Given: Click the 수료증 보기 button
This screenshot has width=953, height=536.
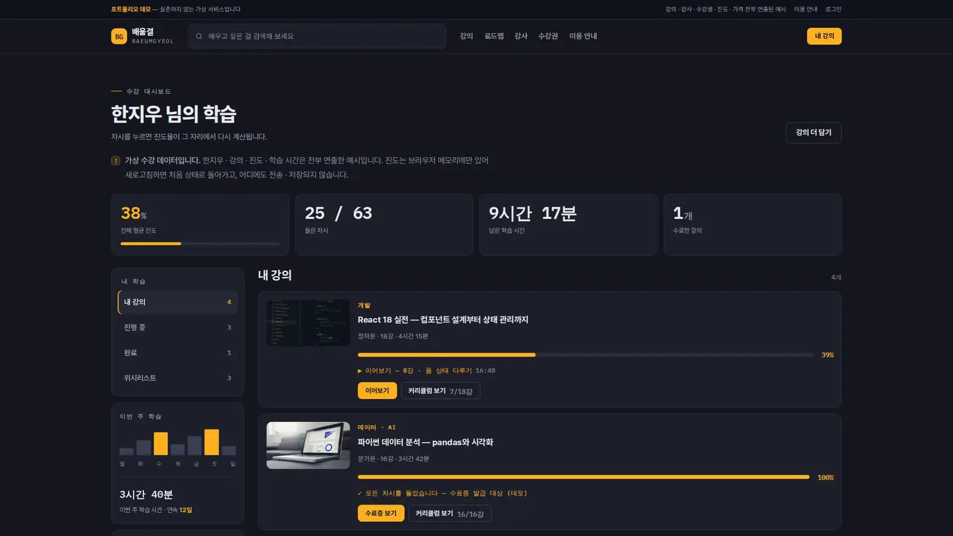Looking at the screenshot, I should [x=381, y=513].
